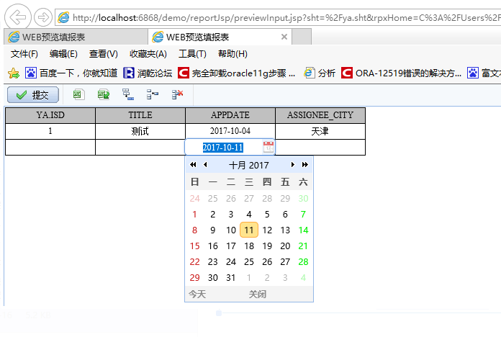Click the delete row toolbar icon
The width and height of the screenshot is (501, 337).
coord(177,94)
